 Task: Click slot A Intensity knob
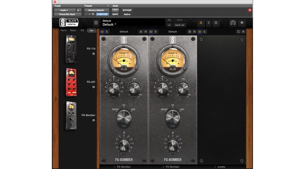pyautogui.click(x=134, y=88)
